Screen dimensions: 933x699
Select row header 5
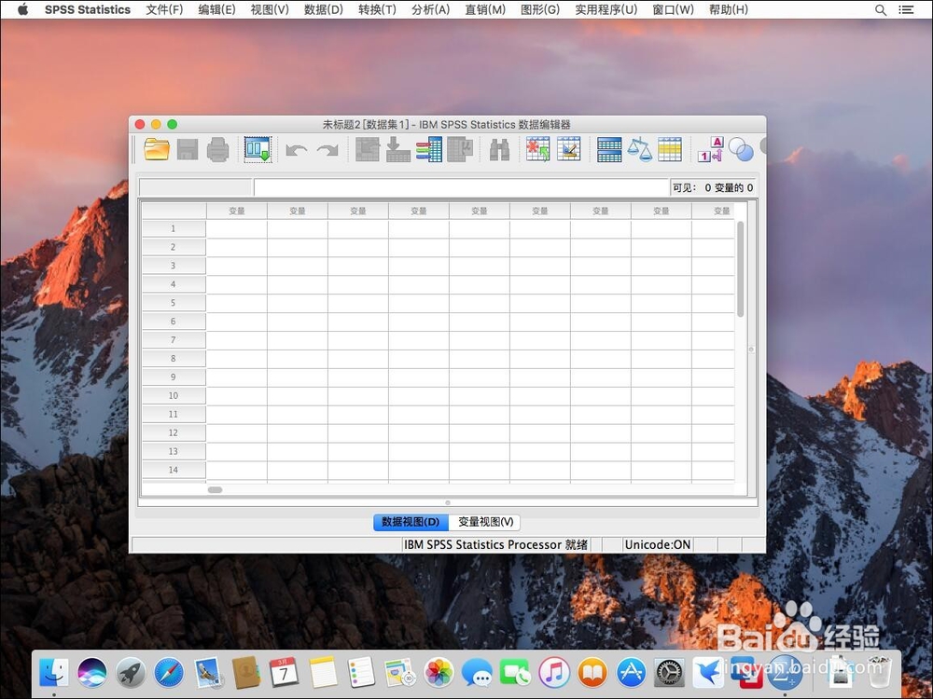(x=174, y=303)
